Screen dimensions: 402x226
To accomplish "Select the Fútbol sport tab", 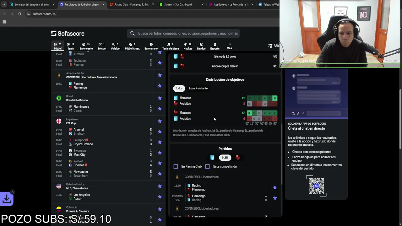I will tap(57, 46).
